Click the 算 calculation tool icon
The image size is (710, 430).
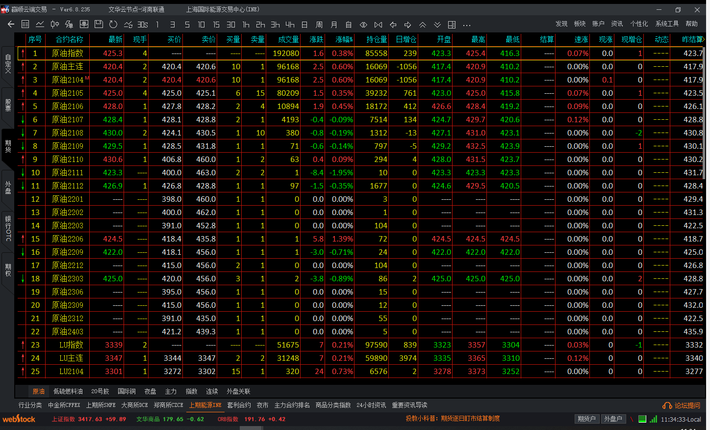[x=69, y=24]
